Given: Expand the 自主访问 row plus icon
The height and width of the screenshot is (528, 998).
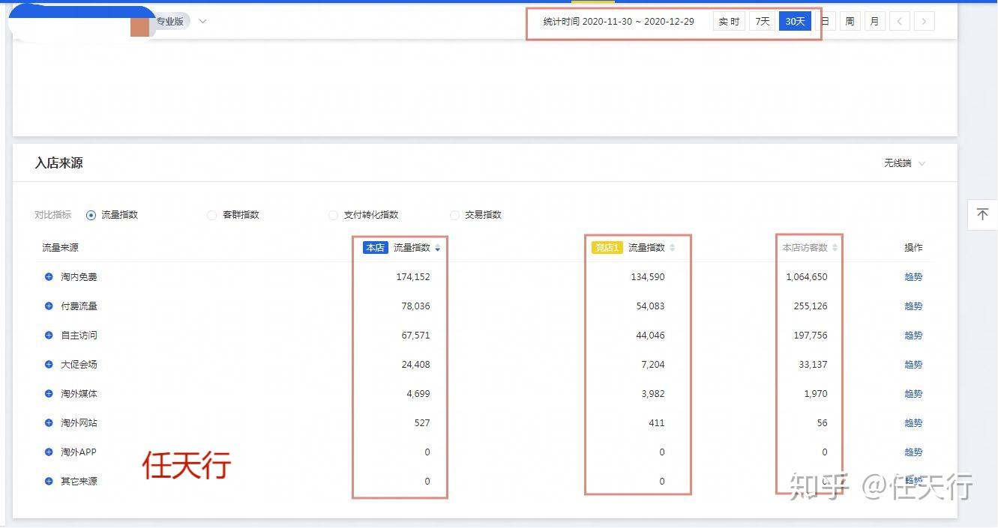Looking at the screenshot, I should [x=49, y=336].
